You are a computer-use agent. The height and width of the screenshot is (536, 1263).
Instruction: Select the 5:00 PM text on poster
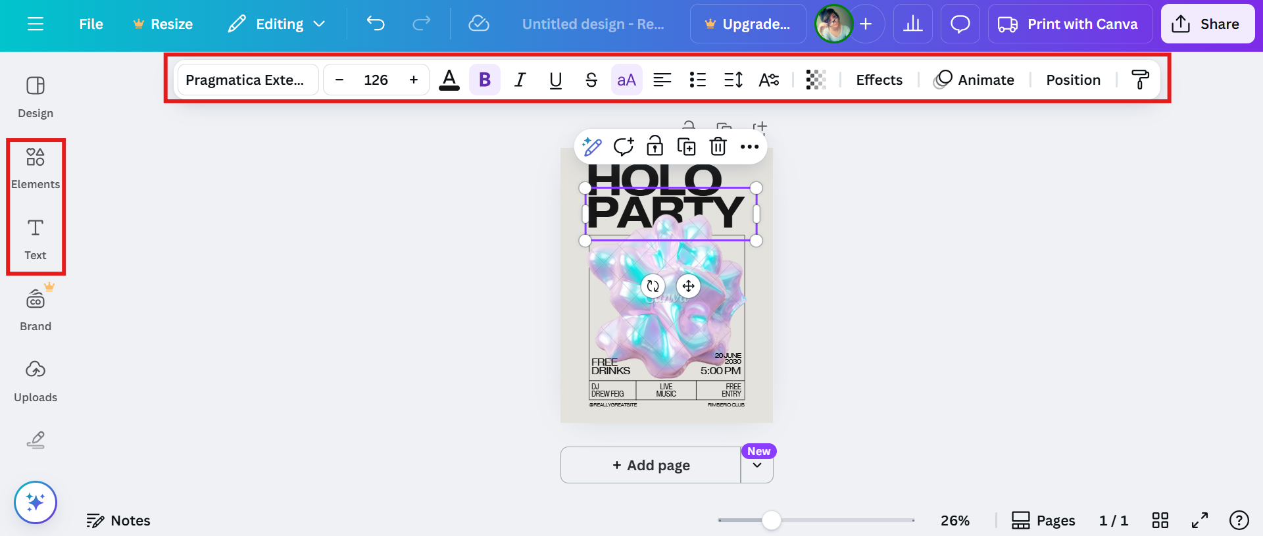point(720,371)
